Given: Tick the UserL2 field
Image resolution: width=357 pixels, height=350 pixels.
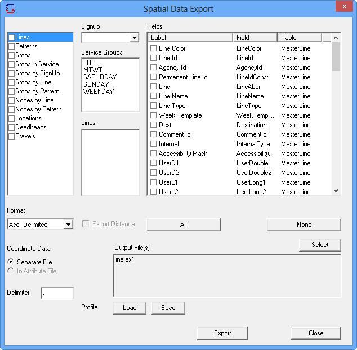Looking at the screenshot, I should point(154,192).
